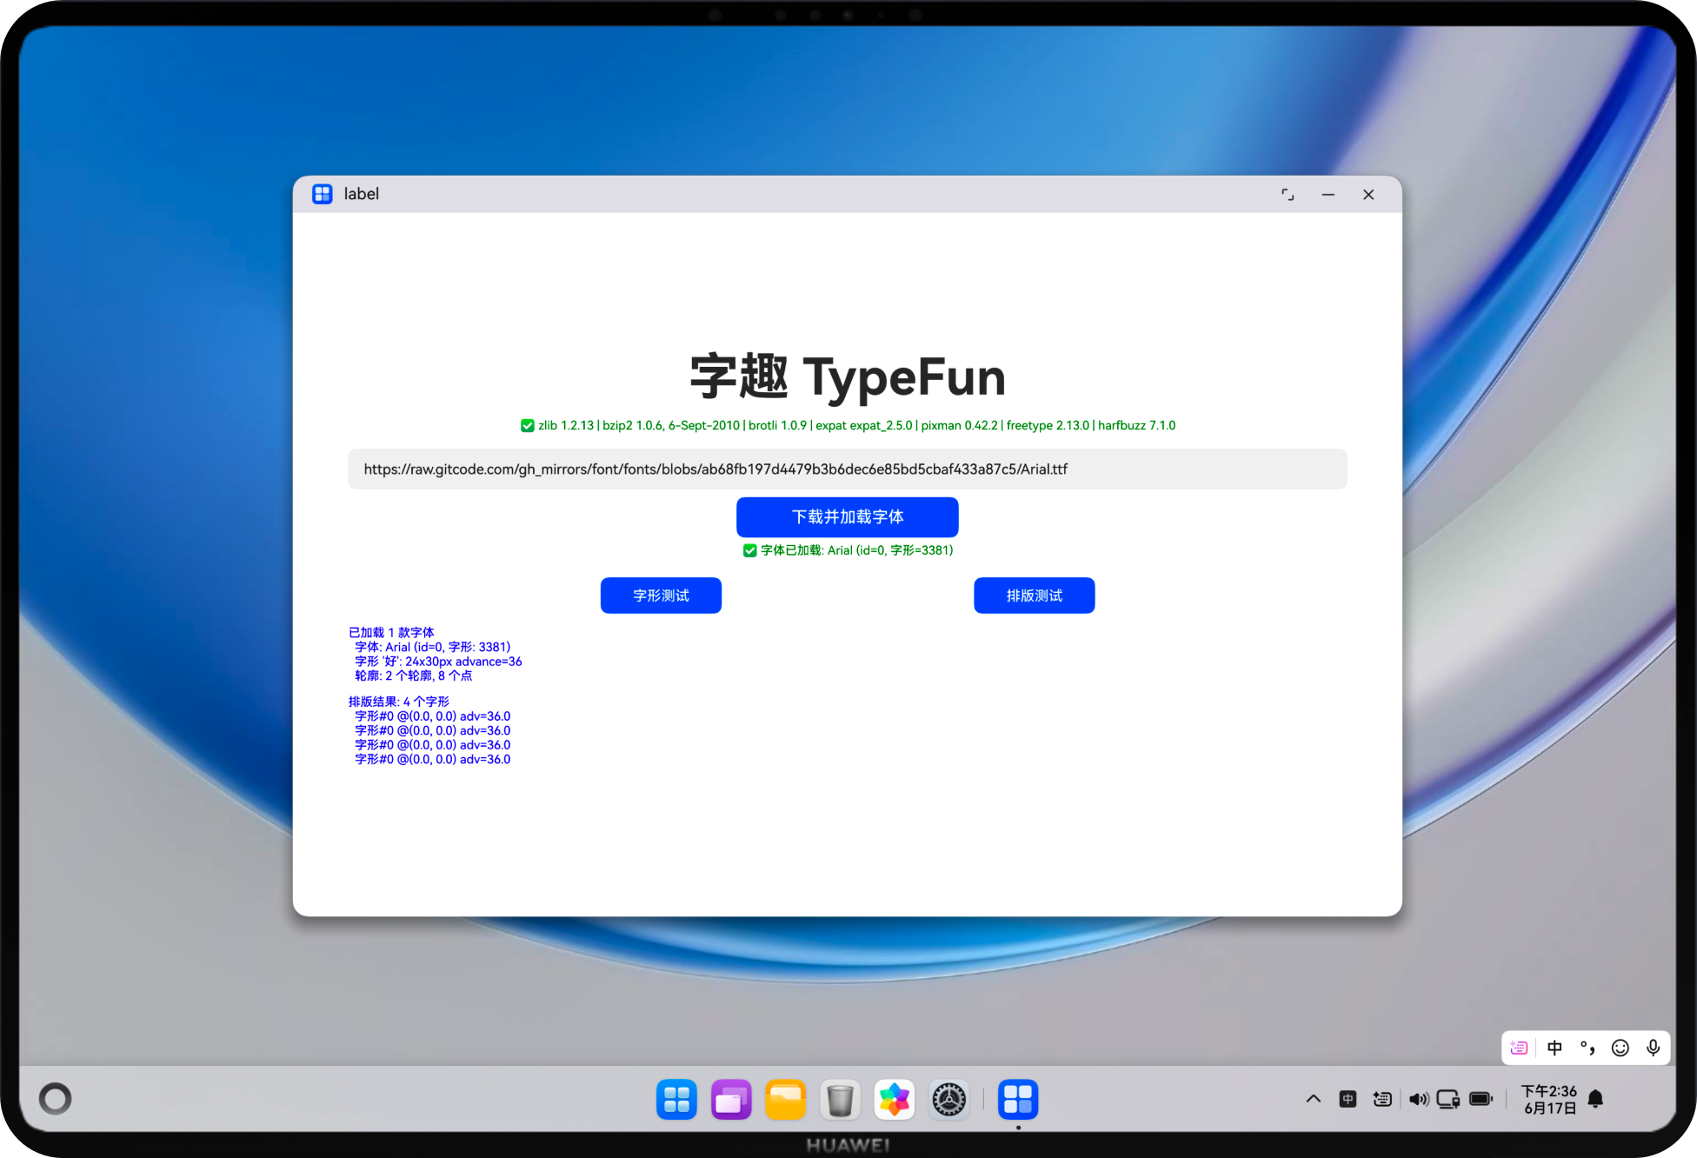Open the purple browser app in dock
The image size is (1697, 1158).
(731, 1100)
